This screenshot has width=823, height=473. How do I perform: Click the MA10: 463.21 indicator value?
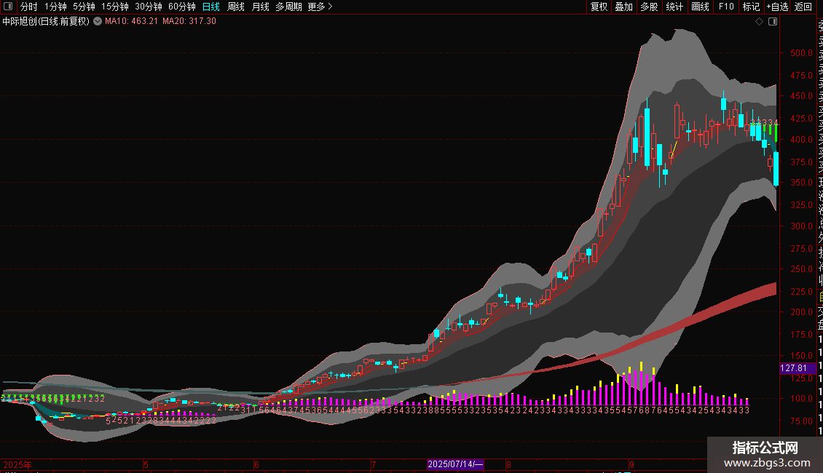point(131,22)
